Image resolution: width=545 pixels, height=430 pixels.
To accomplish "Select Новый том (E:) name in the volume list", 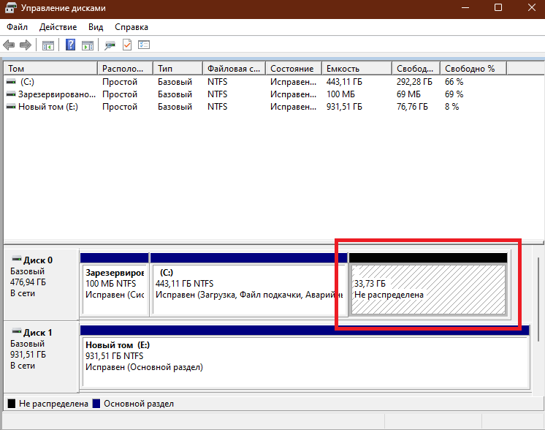I will point(48,107).
